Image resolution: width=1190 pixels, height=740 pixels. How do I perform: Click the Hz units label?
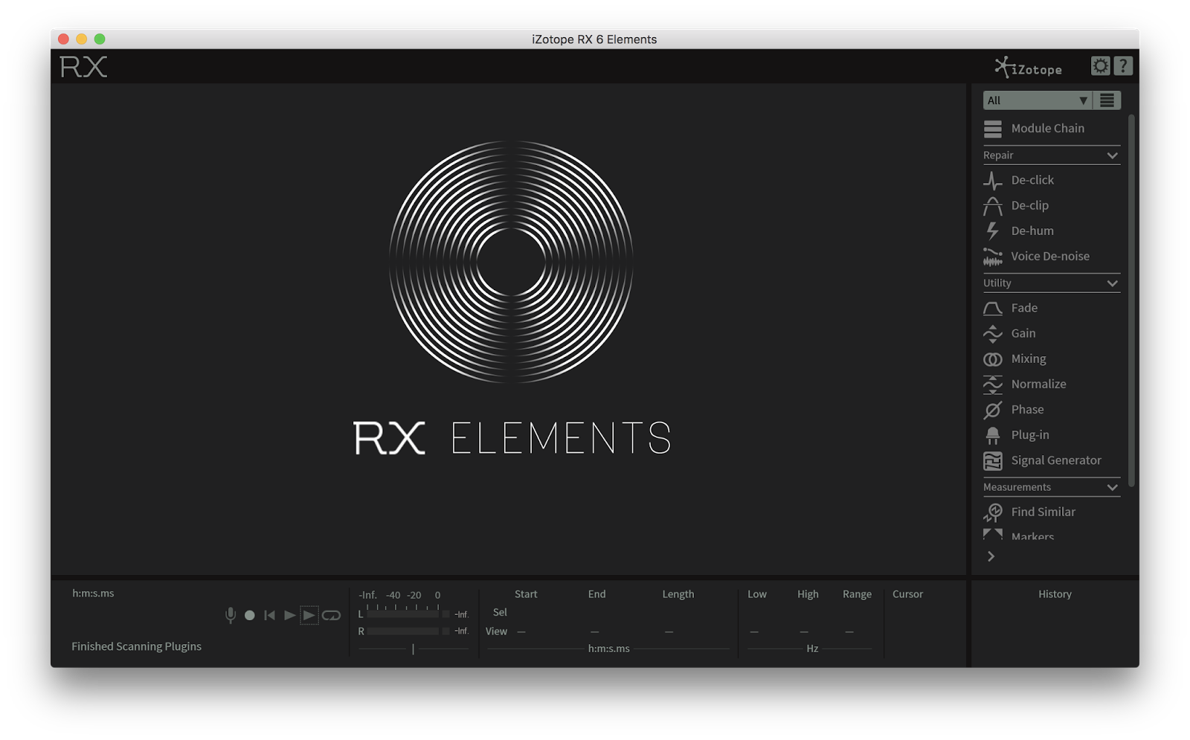pyautogui.click(x=812, y=649)
